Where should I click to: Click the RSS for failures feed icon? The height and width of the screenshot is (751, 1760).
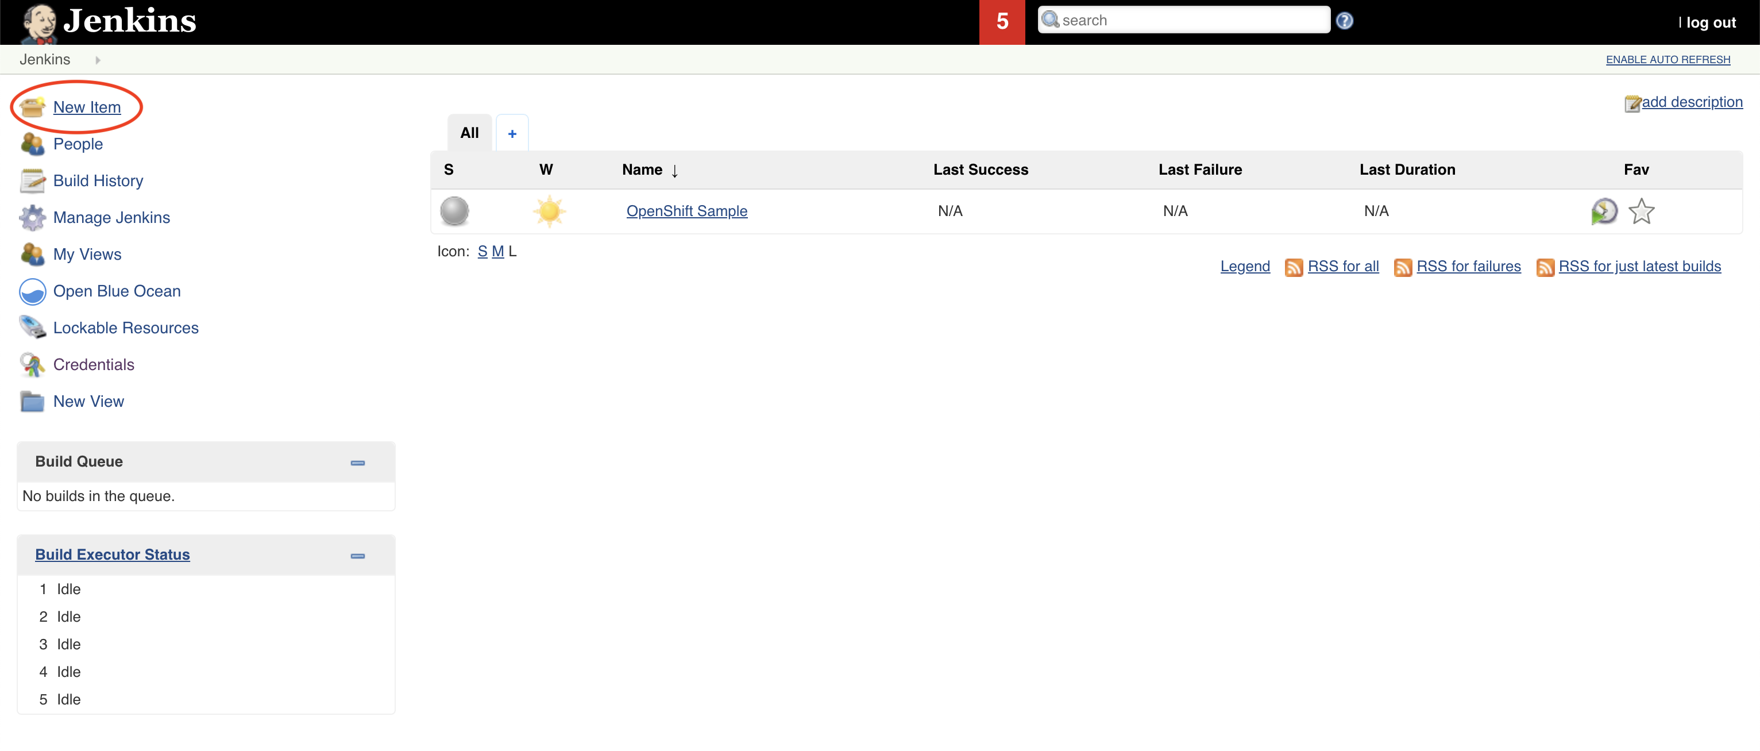[1402, 267]
